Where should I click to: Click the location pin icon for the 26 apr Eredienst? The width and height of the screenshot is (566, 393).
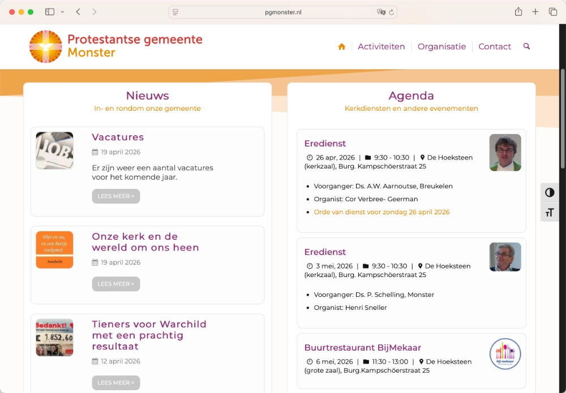click(x=422, y=157)
